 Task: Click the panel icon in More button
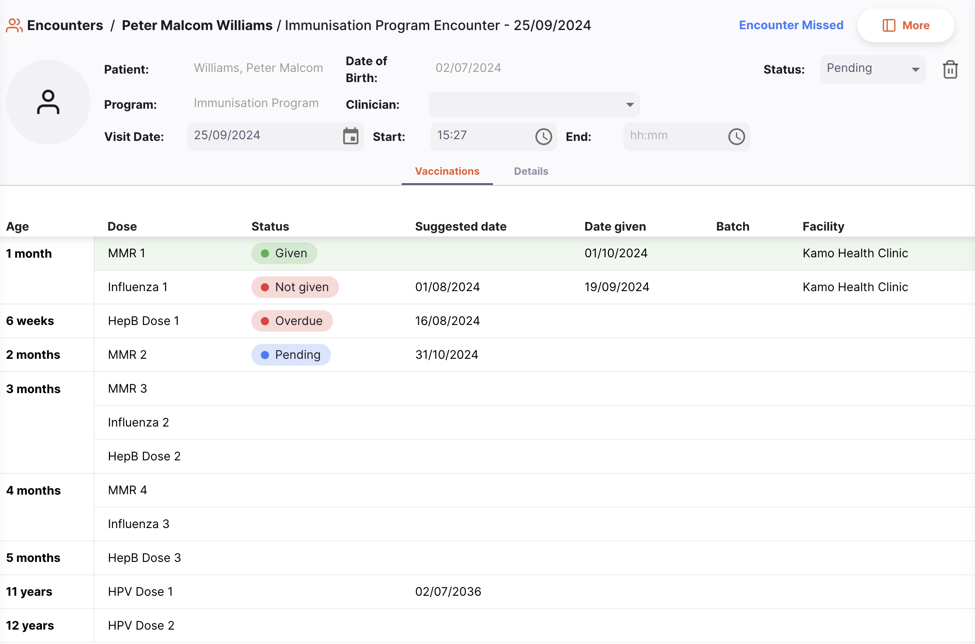(x=889, y=25)
